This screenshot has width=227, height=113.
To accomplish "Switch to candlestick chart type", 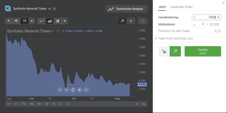I will click(58, 21).
